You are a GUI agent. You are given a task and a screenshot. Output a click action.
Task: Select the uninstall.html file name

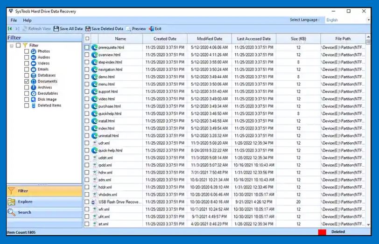pyautogui.click(x=109, y=136)
